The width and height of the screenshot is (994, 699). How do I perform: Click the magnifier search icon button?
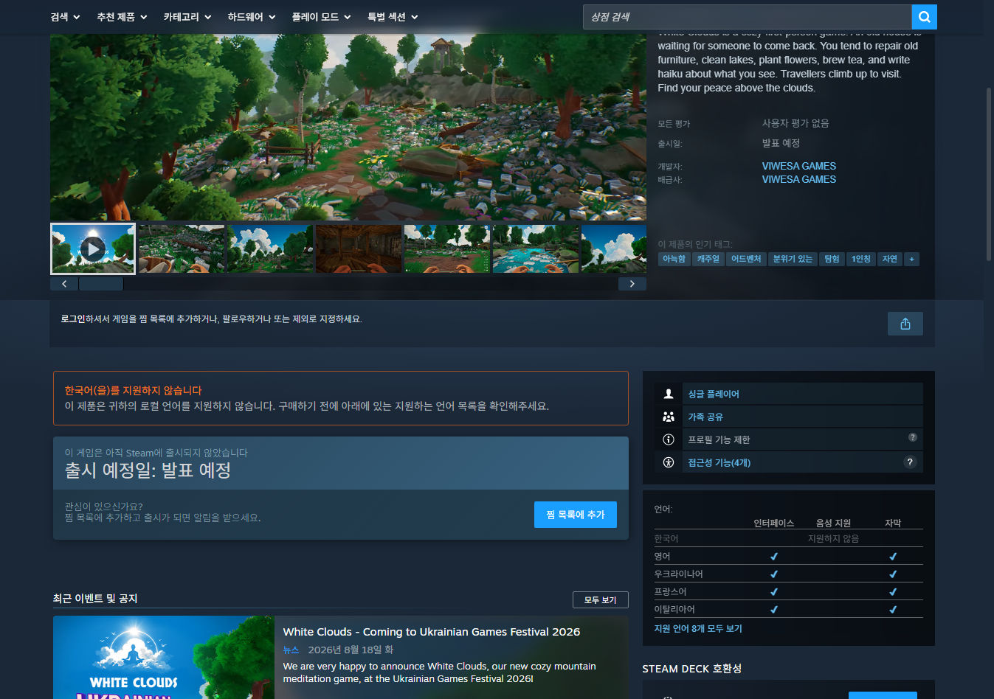point(924,17)
